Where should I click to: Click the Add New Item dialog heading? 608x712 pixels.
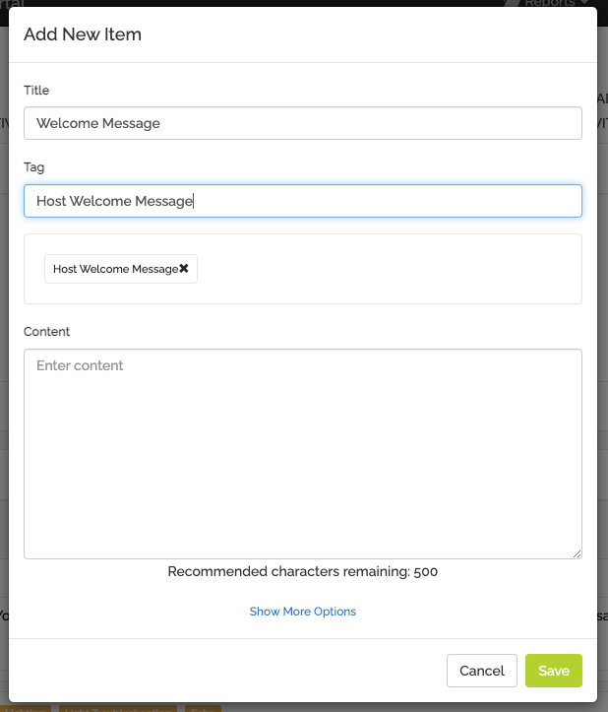point(83,34)
